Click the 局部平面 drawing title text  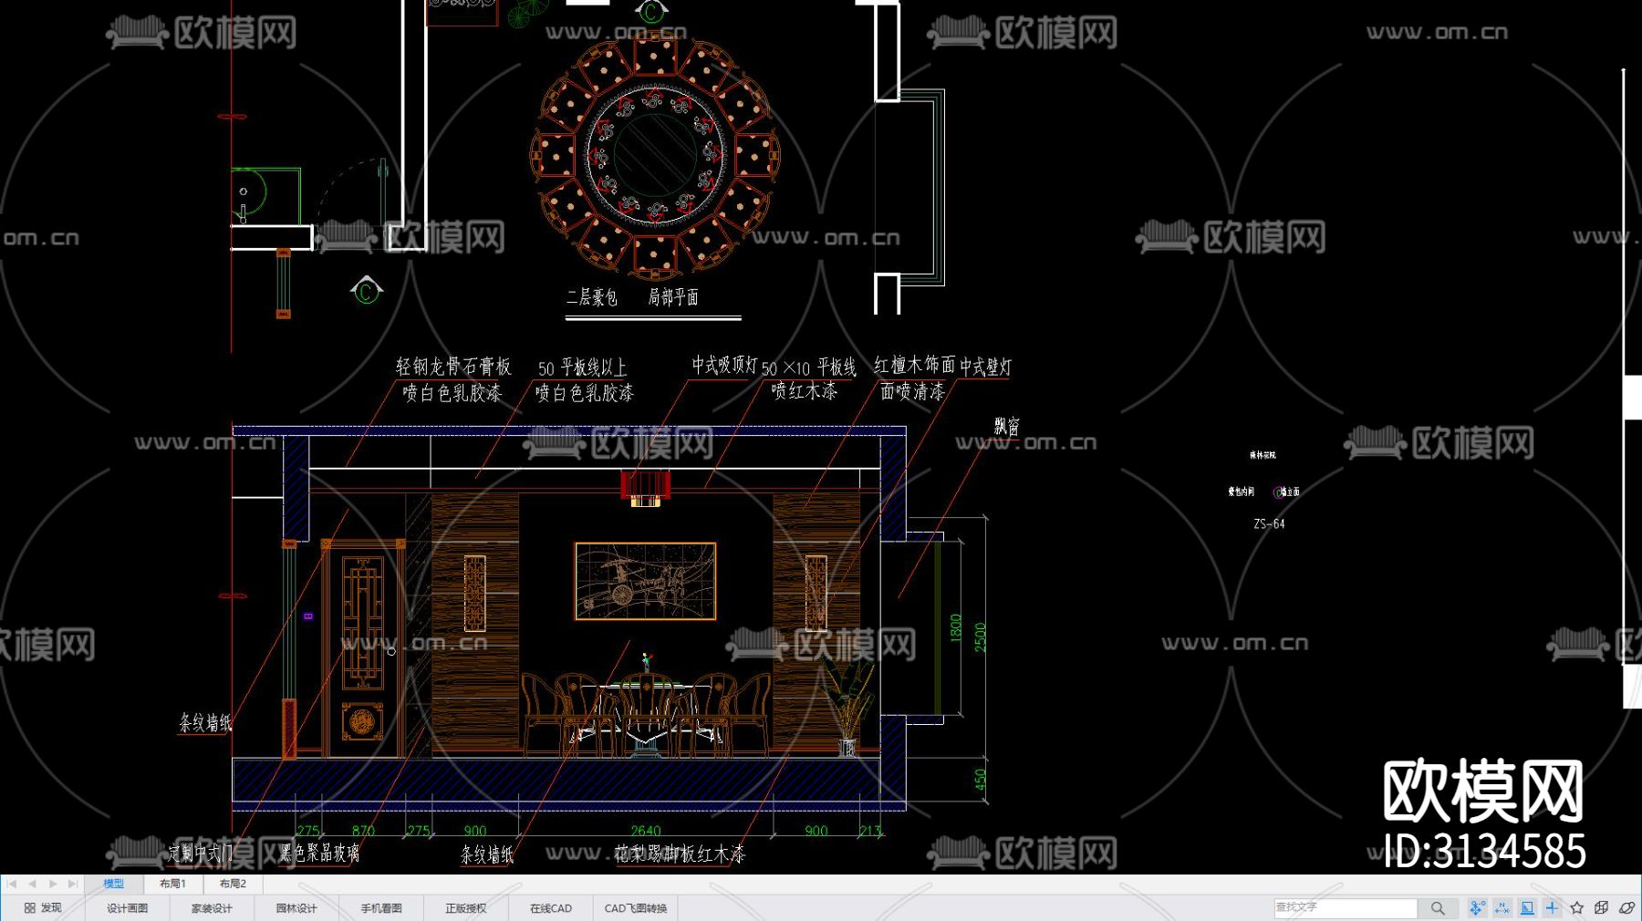(x=673, y=297)
